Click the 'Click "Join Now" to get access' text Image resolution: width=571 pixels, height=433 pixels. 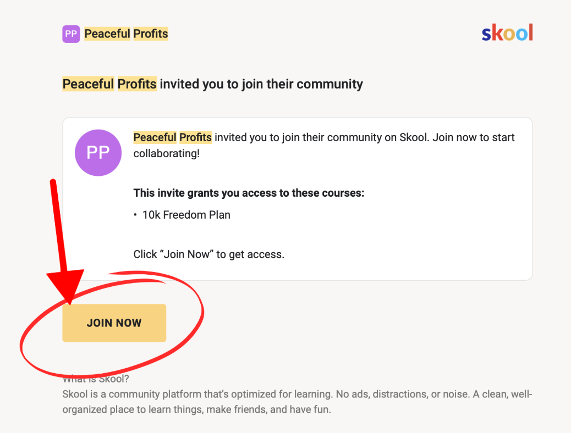pos(208,254)
